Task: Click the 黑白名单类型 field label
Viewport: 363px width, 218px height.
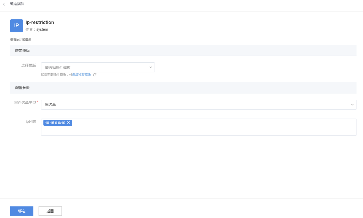Action: click(x=25, y=103)
